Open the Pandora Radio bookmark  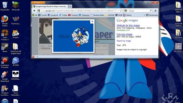pos(97,15)
